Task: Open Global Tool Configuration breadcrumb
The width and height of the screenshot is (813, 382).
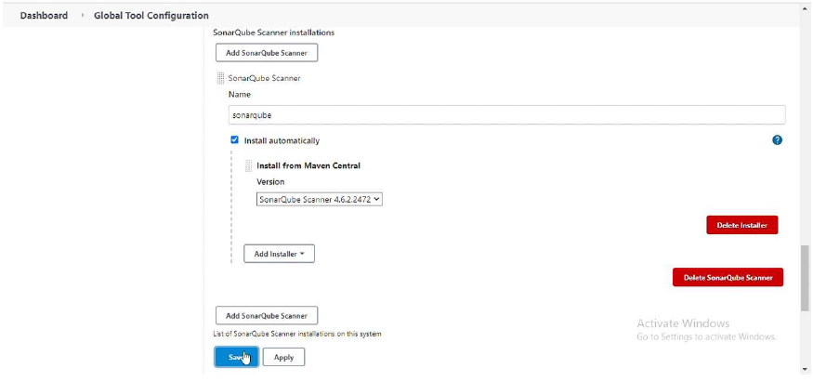Action: tap(151, 16)
